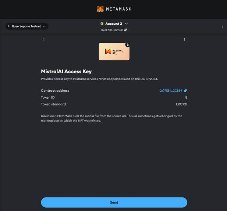Open the NFT options three-dot menu
Image resolution: width=227 pixels, height=211 pixels.
[185, 39]
